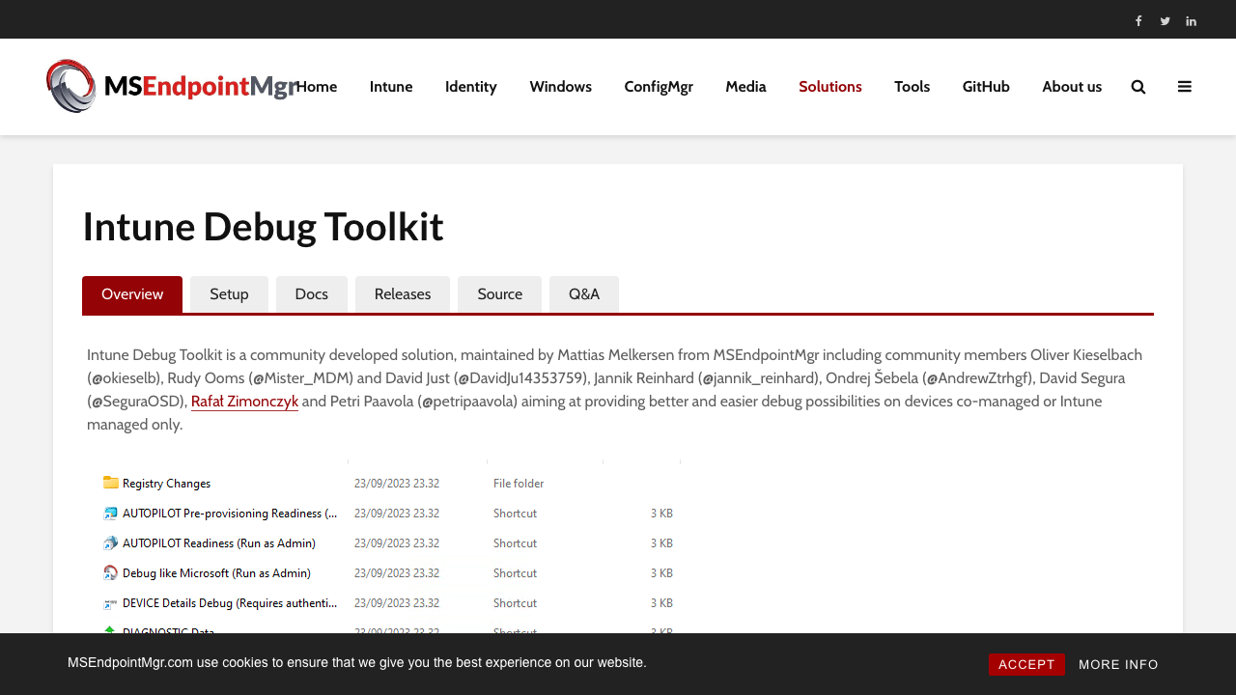The height and width of the screenshot is (695, 1236).
Task: Open the Solutions menu
Action: pyautogui.click(x=830, y=87)
